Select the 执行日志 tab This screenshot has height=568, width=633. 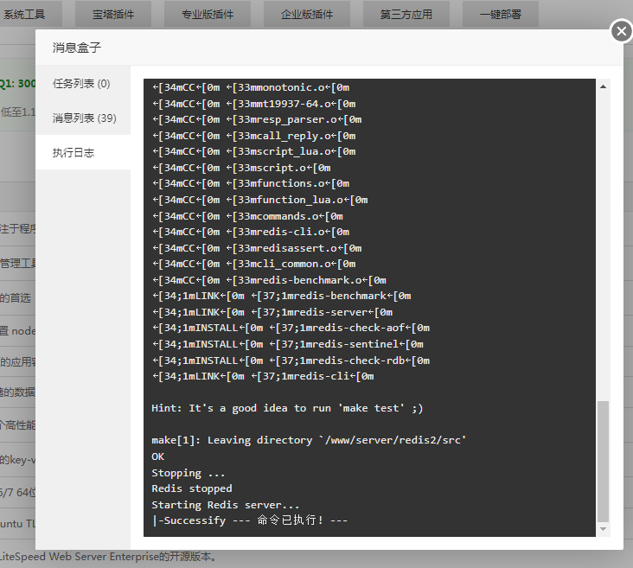[83, 153]
